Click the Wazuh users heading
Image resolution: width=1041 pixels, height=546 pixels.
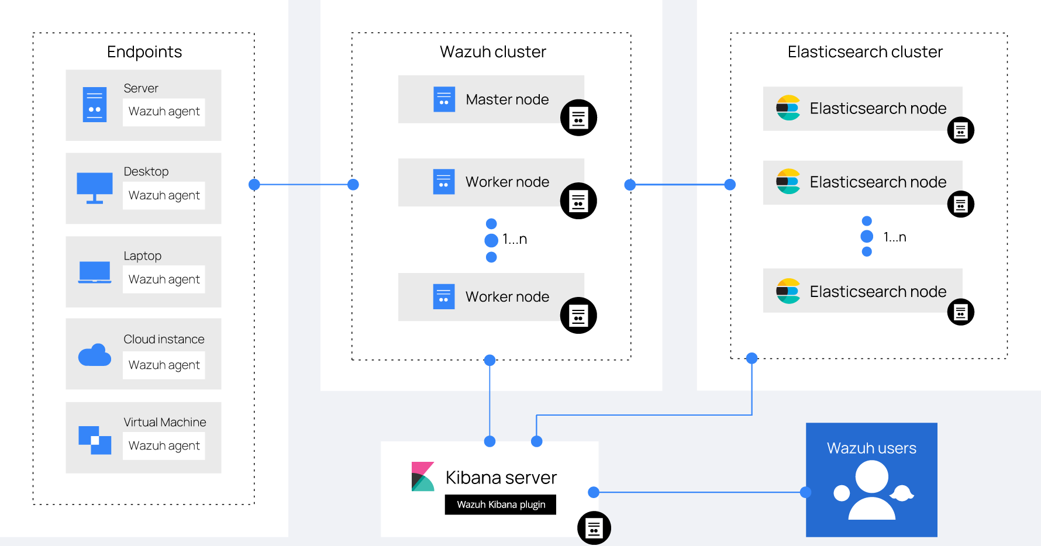871,448
